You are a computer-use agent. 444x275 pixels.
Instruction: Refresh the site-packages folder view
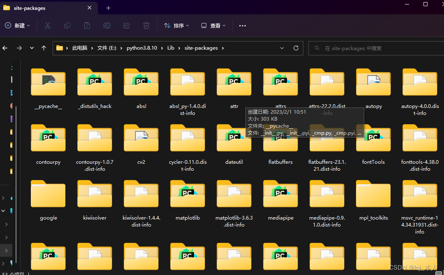click(296, 48)
